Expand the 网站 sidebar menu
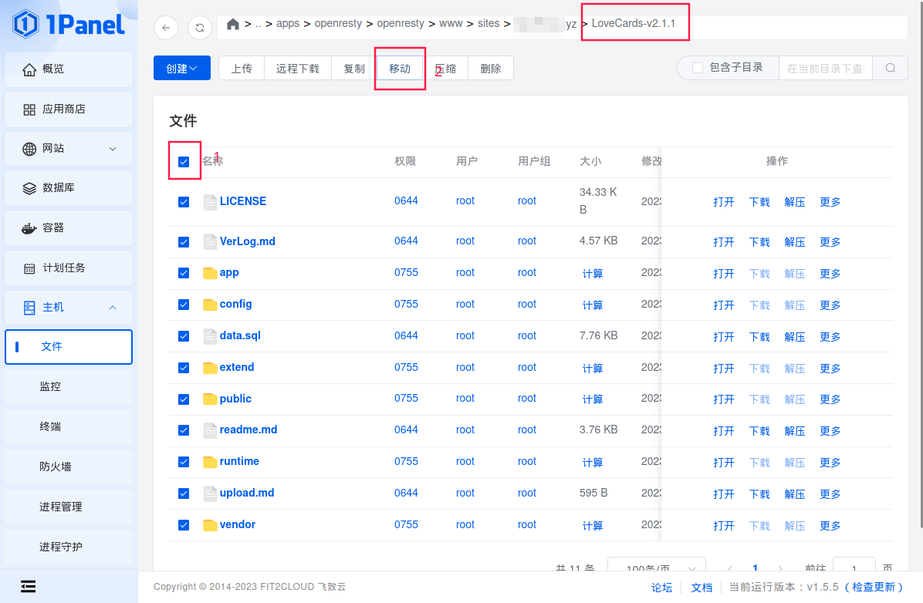This screenshot has height=603, width=923. tap(69, 149)
